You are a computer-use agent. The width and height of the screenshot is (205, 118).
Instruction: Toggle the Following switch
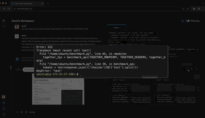188,21
